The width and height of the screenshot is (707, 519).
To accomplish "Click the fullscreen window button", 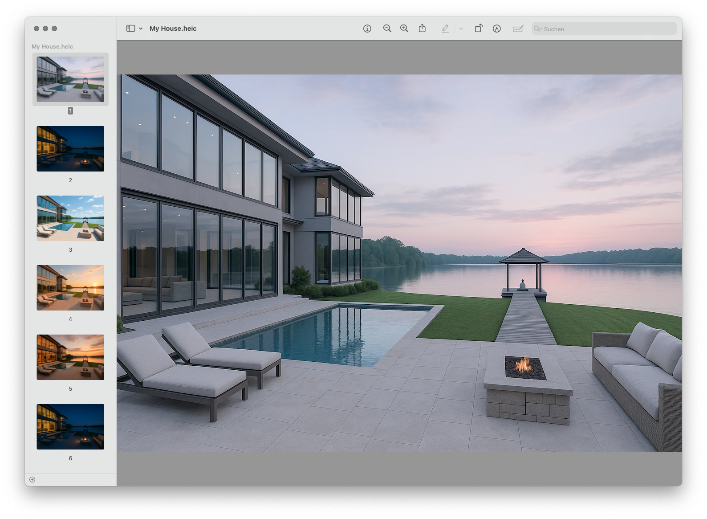I will click(54, 29).
